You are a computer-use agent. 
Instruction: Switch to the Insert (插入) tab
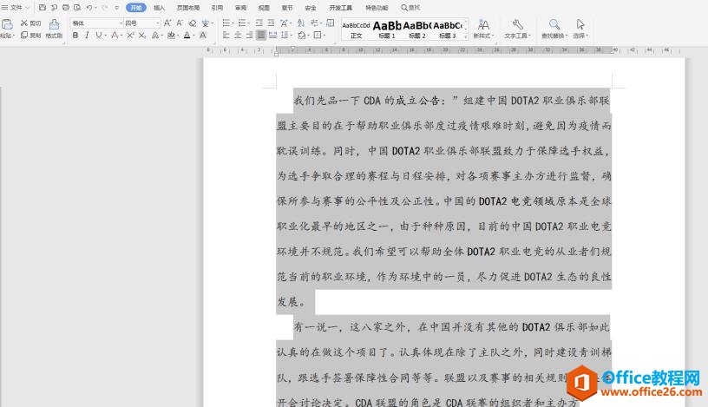point(160,8)
